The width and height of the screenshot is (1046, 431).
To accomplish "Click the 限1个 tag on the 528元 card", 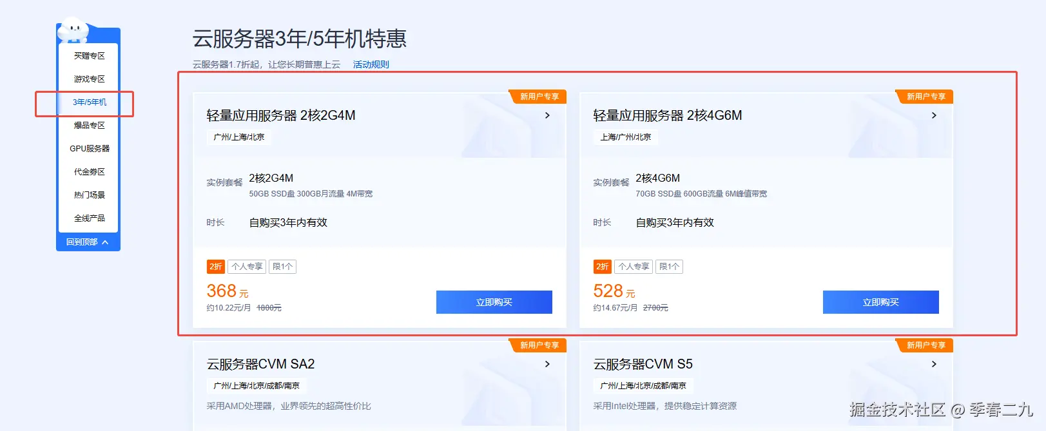I will (669, 267).
